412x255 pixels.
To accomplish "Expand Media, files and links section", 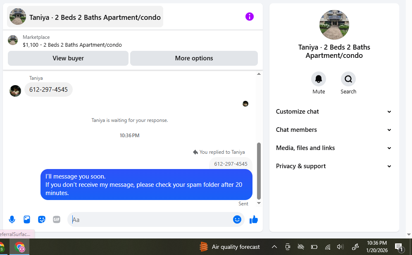I will [x=334, y=148].
